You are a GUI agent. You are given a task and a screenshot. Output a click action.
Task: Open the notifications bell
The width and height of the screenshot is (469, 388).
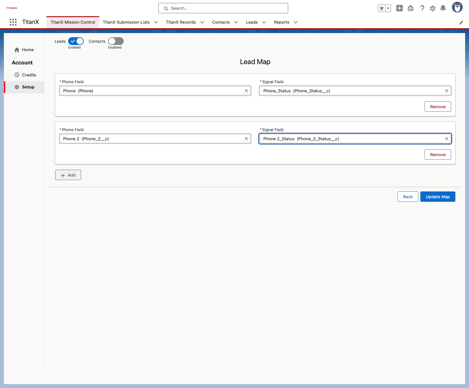(443, 8)
